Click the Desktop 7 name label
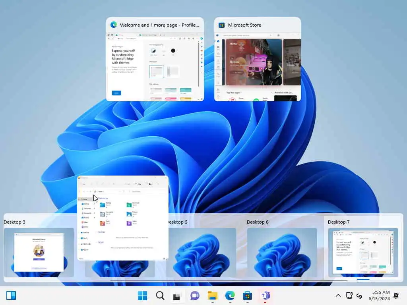Image resolution: width=407 pixels, height=305 pixels. coord(339,222)
